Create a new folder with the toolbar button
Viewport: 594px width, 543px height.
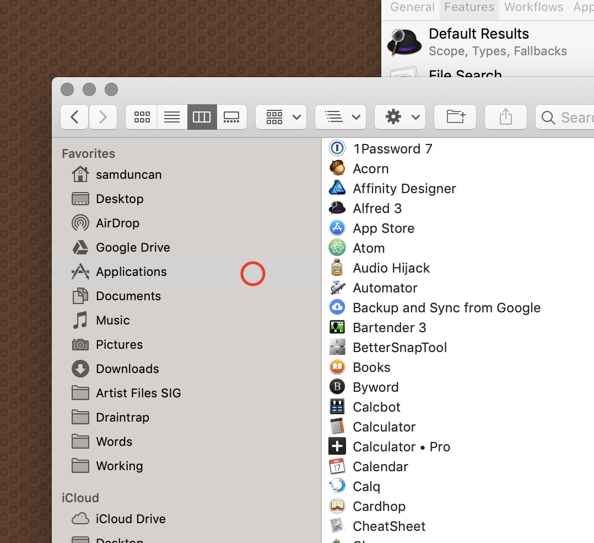(x=455, y=117)
